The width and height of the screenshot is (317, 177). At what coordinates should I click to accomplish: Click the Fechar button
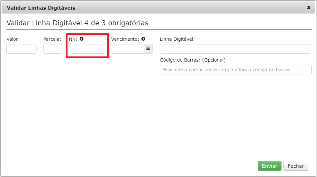click(x=296, y=166)
